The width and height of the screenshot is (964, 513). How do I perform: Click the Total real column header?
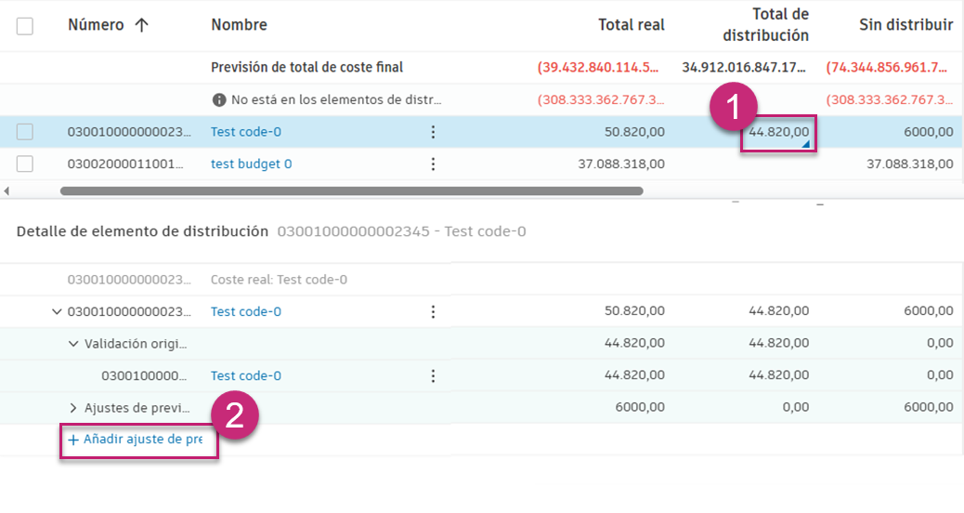coord(631,25)
